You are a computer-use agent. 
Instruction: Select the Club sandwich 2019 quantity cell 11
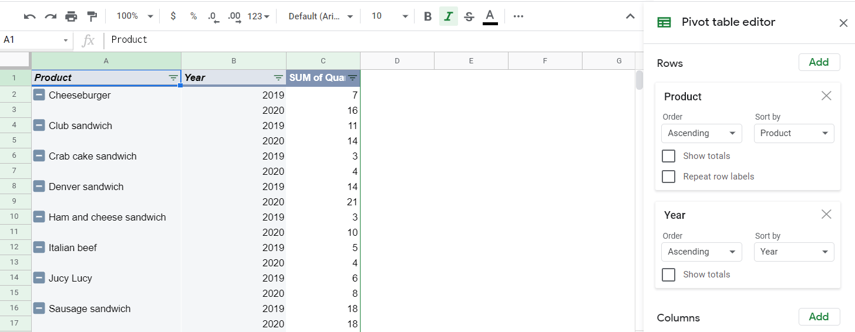[x=324, y=125]
